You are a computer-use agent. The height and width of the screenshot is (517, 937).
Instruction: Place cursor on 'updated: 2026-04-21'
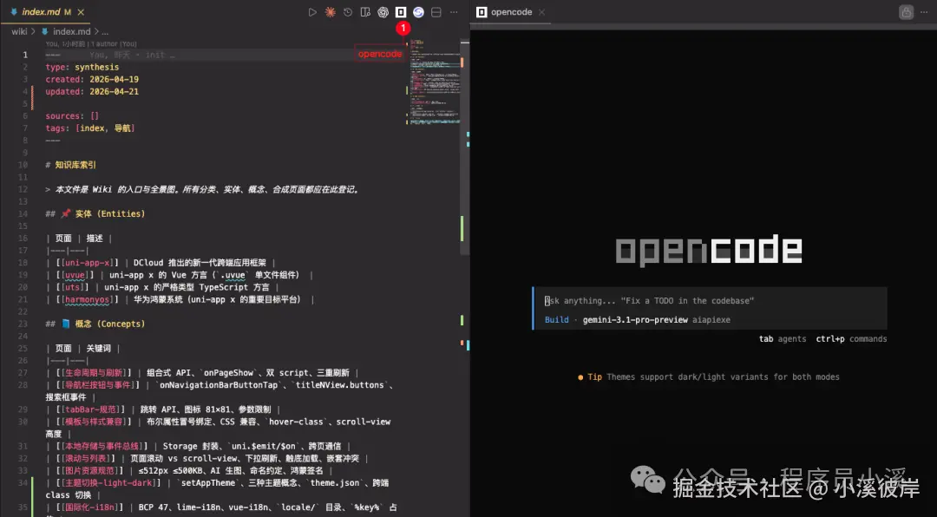click(92, 91)
